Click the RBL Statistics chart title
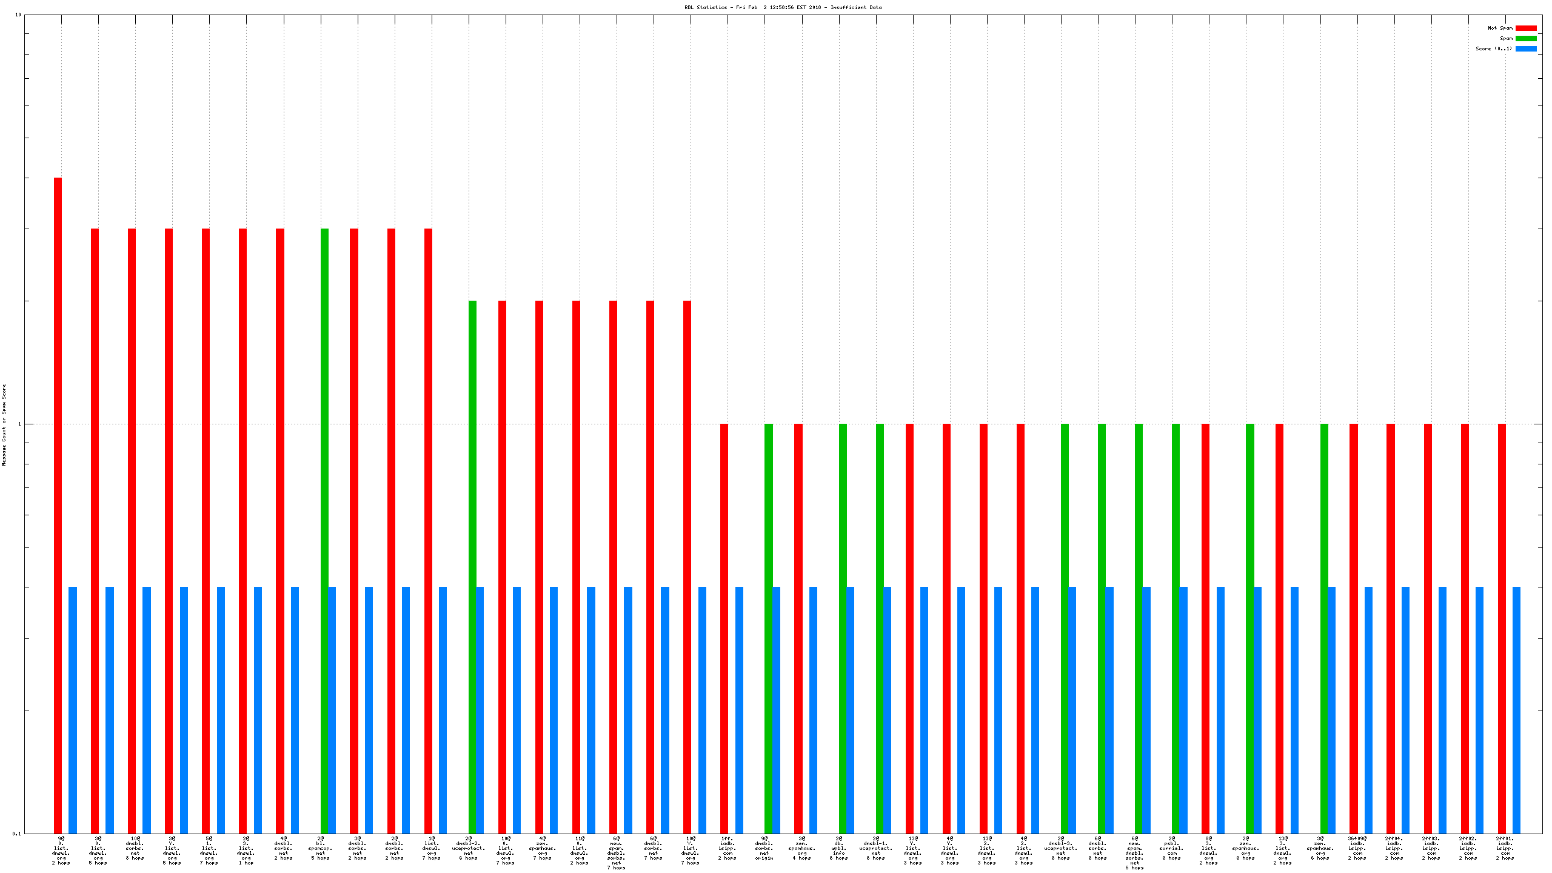This screenshot has width=1552, height=873. tap(783, 7)
